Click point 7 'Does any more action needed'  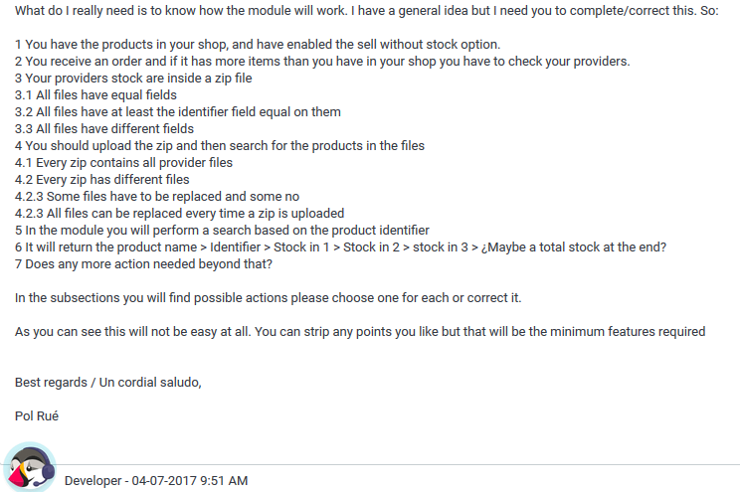pos(143,263)
